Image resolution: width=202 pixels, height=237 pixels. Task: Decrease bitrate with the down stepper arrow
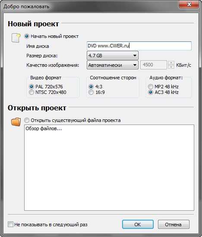tap(171, 67)
